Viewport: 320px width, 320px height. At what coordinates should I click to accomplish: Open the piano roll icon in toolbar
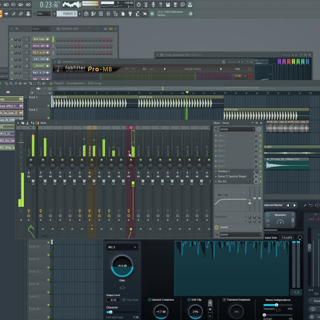[93, 14]
